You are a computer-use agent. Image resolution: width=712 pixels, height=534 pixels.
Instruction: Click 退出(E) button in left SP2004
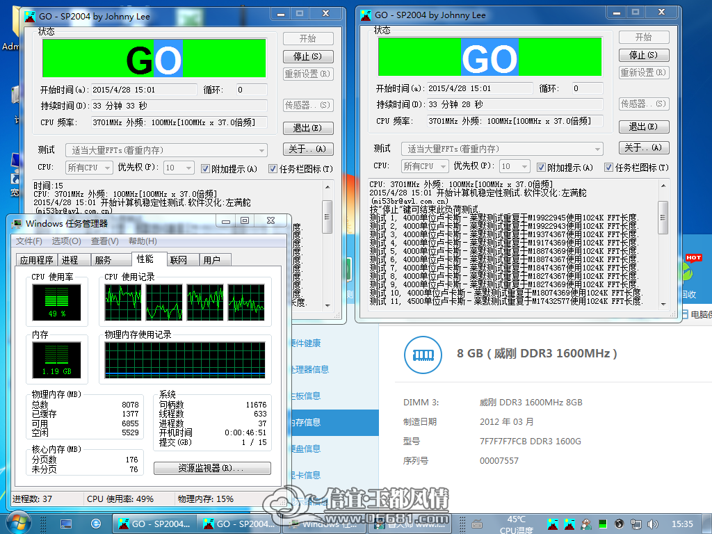(308, 129)
